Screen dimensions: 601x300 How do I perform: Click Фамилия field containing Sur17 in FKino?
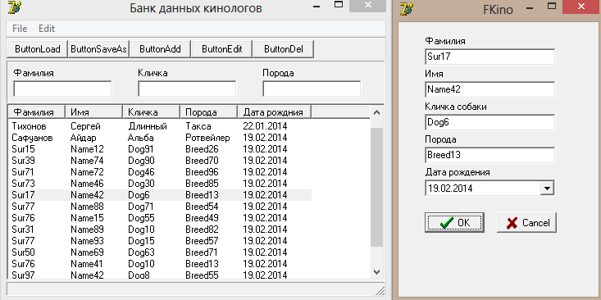coord(489,57)
